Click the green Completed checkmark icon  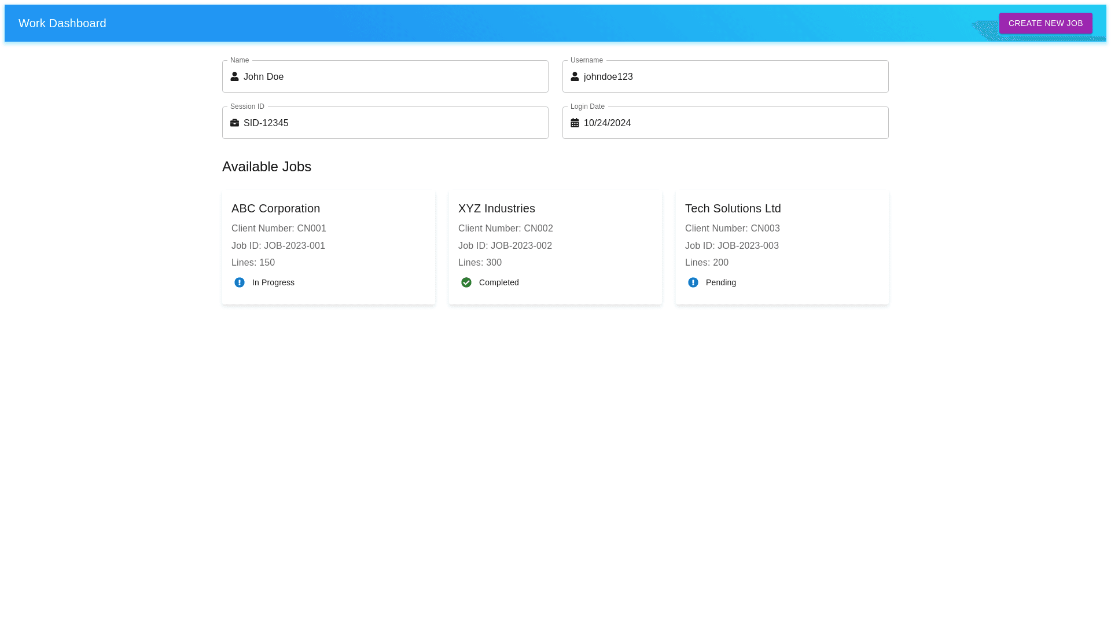click(466, 282)
